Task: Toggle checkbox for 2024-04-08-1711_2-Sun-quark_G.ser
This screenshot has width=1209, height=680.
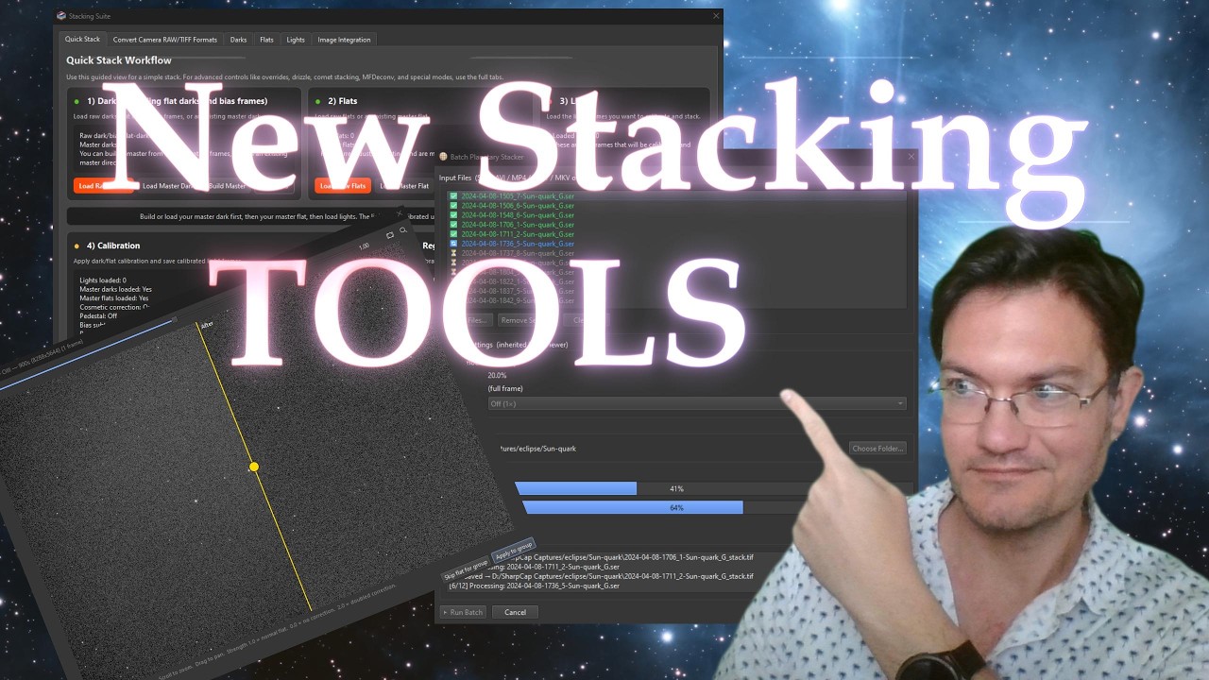Action: 453,234
